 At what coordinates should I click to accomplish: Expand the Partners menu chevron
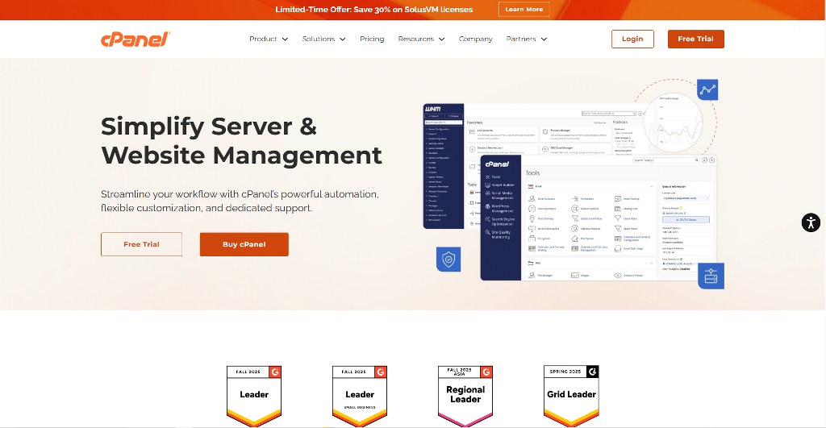coord(544,39)
